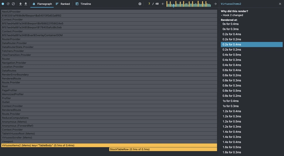Click the highlighted 0.2s for 0.4ms entry
The width and height of the screenshot is (284, 156).
coord(252,44)
